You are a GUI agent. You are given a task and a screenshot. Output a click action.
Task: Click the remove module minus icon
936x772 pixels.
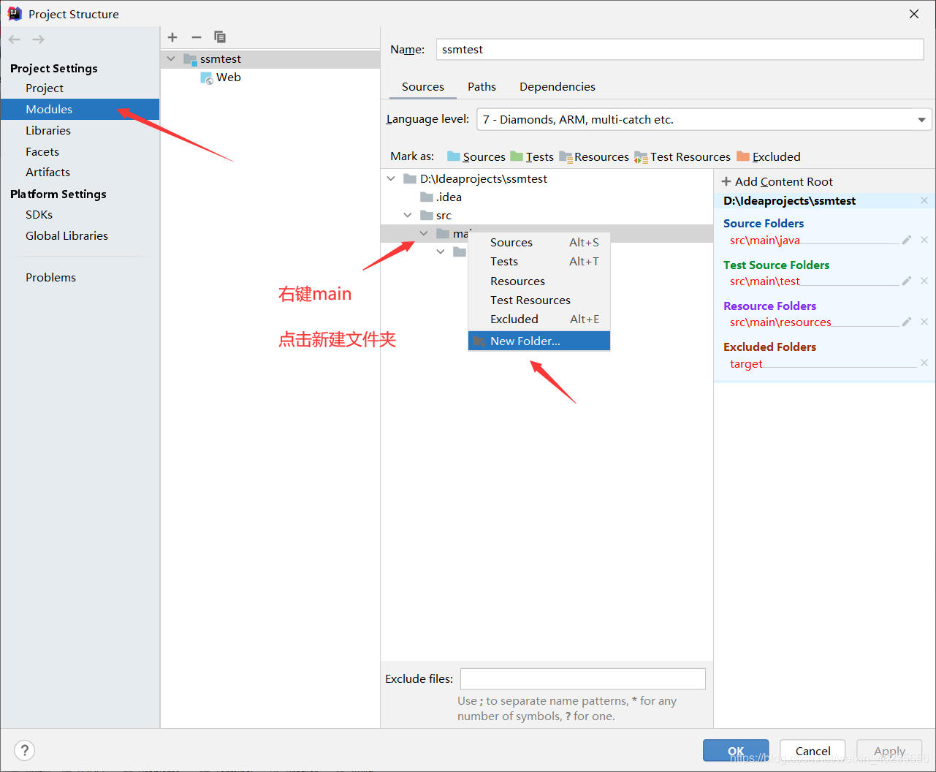tap(196, 37)
